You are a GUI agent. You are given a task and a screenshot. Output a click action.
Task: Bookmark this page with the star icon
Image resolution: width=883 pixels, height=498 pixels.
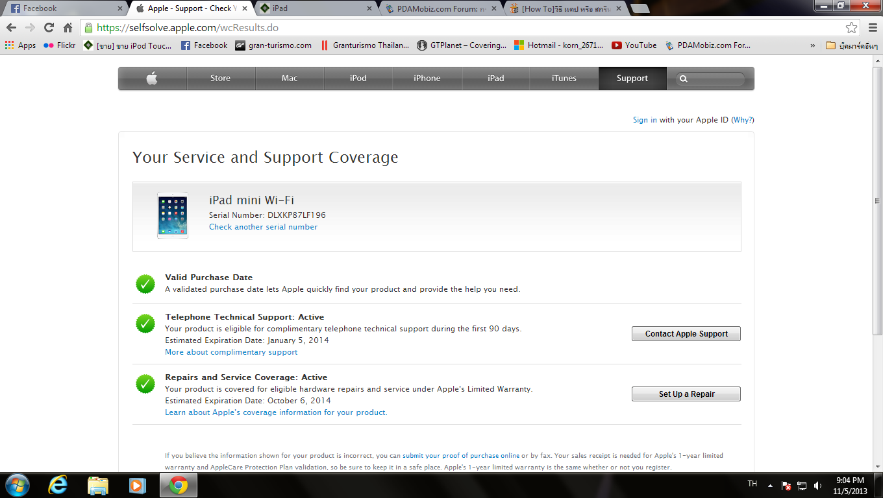(851, 28)
